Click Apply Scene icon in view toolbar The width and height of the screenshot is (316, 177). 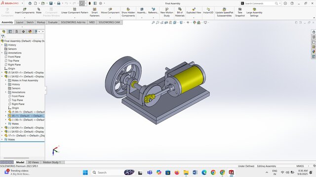[x=198, y=23]
